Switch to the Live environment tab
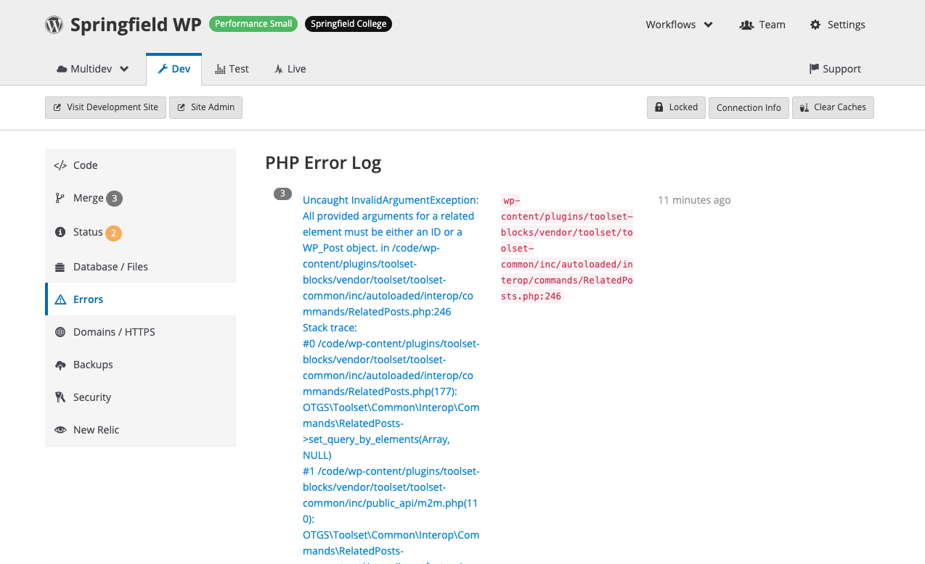 tap(290, 69)
